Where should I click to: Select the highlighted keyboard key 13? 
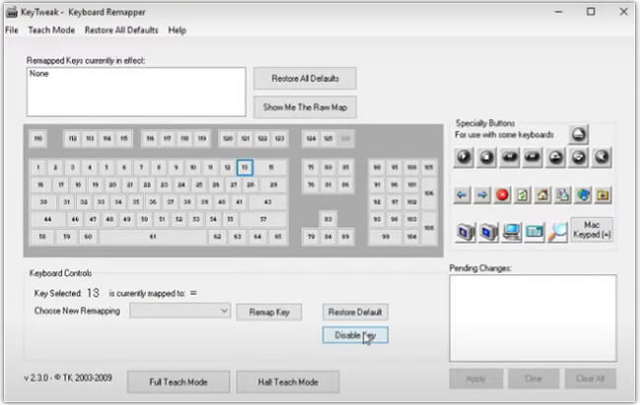point(245,167)
